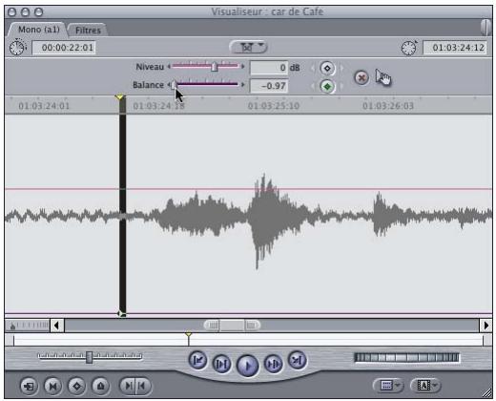Go to previous edit button
The height and width of the screenshot is (401, 496).
[x=197, y=360]
